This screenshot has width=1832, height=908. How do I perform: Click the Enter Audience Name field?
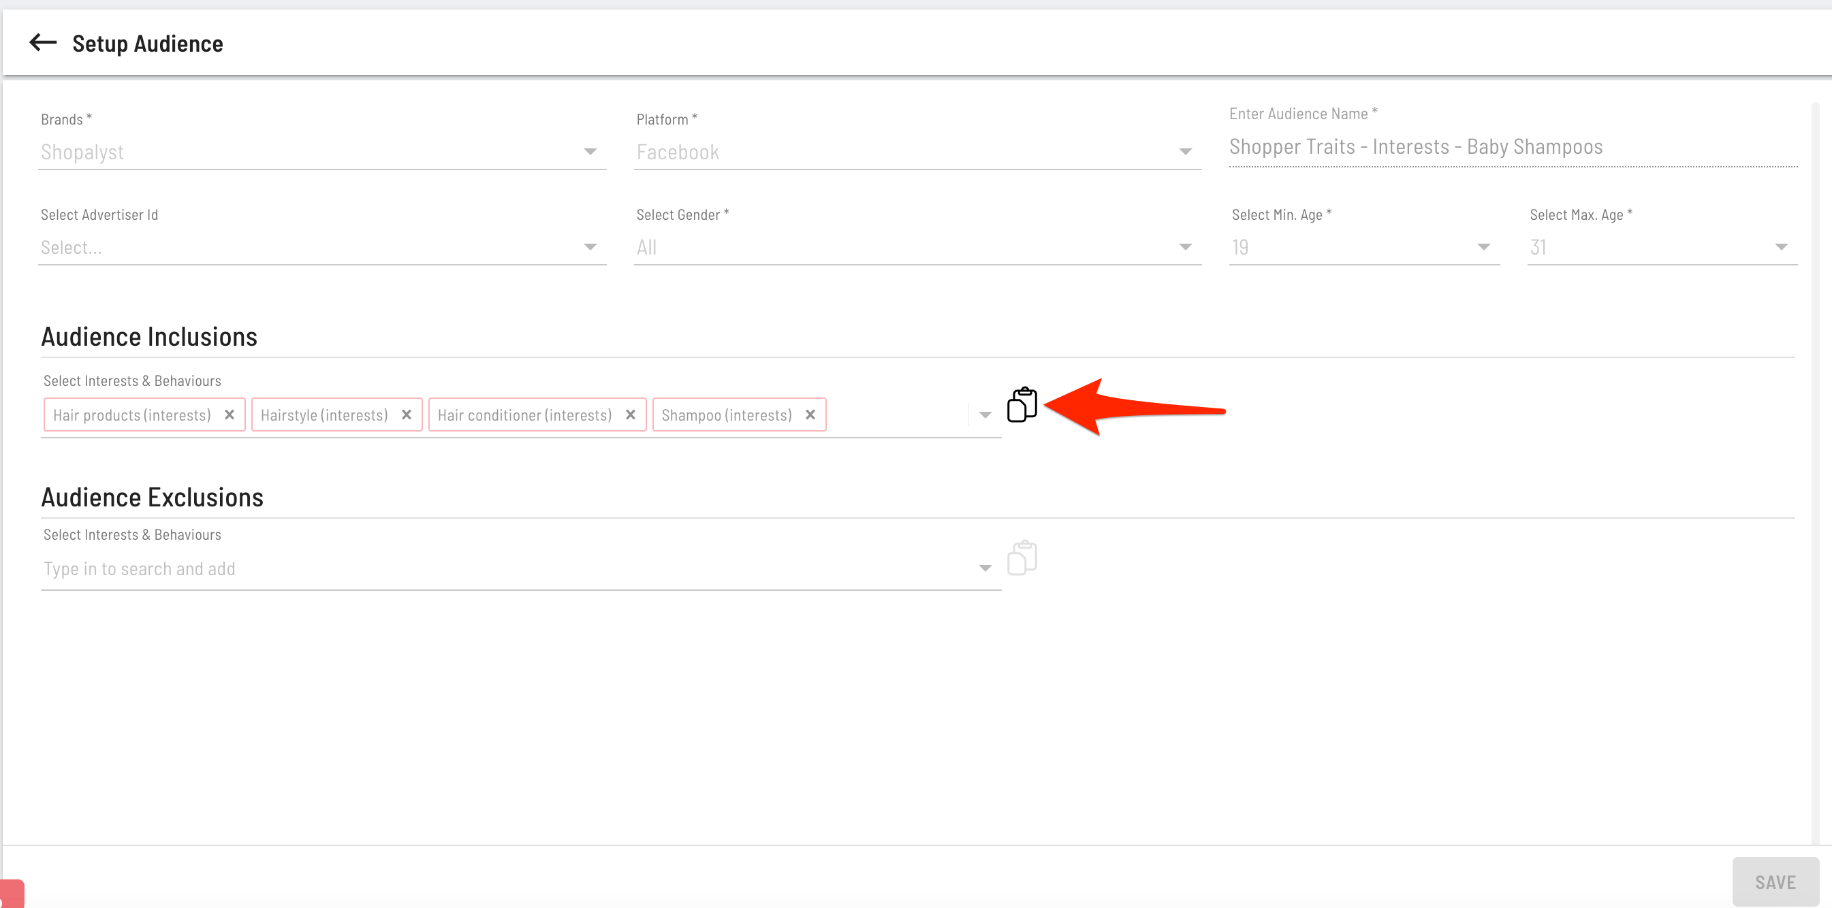(1512, 147)
